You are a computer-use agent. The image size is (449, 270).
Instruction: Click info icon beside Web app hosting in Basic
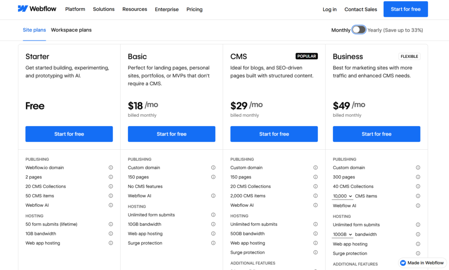(x=214, y=233)
